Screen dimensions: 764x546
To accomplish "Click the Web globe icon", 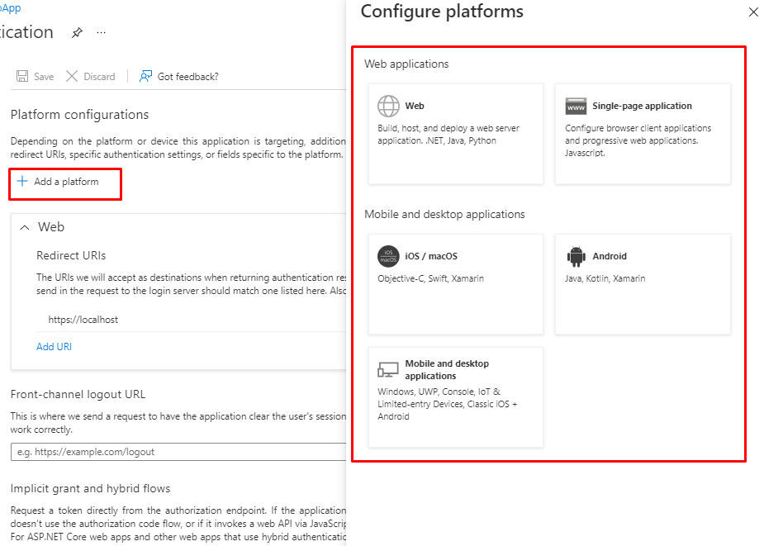I will point(388,106).
